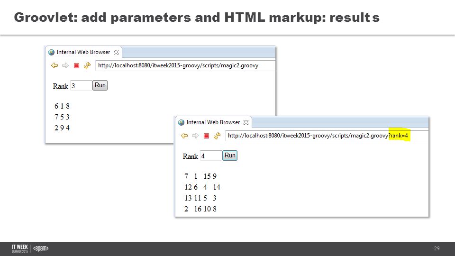The height and width of the screenshot is (256, 455).
Task: Click the IT WEEK logo in footer
Action: (20, 248)
